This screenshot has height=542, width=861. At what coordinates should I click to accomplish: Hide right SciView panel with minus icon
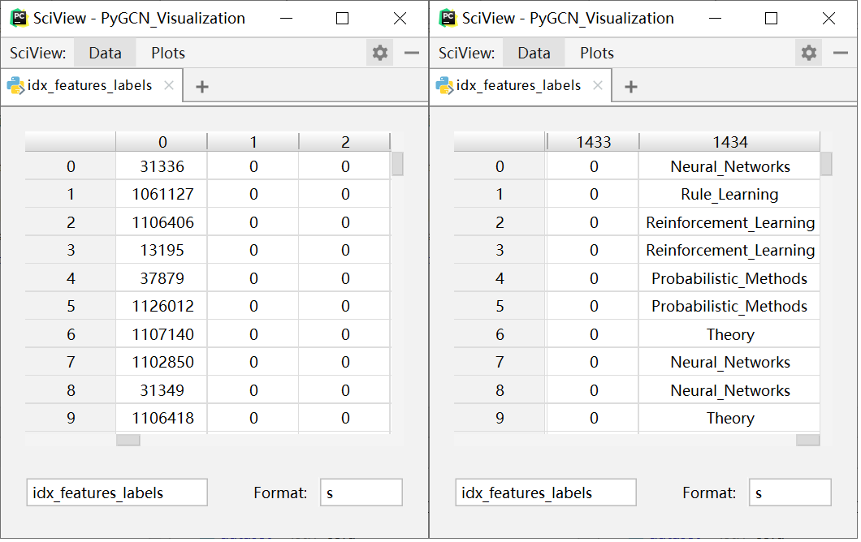(x=841, y=54)
